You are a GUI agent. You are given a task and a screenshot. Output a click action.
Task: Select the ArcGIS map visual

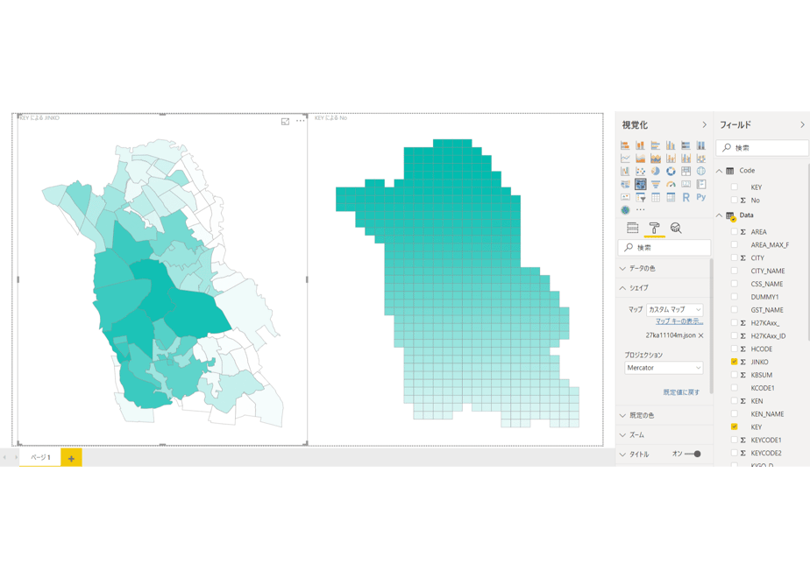click(625, 210)
